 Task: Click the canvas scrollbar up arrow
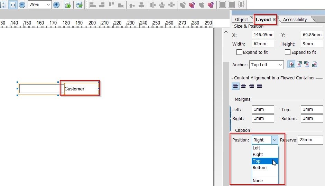pos(226,32)
